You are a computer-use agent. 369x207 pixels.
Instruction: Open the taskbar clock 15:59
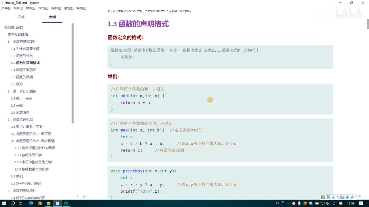coord(351,203)
